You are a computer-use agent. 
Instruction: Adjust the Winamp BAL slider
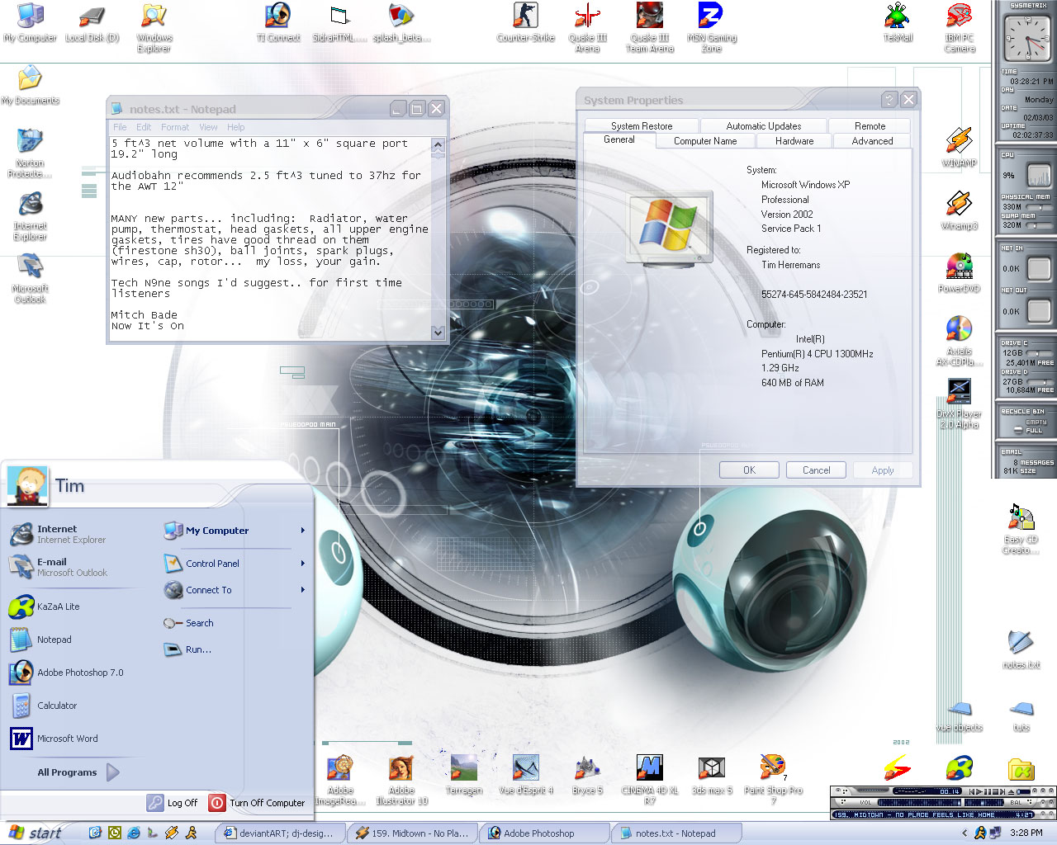984,802
